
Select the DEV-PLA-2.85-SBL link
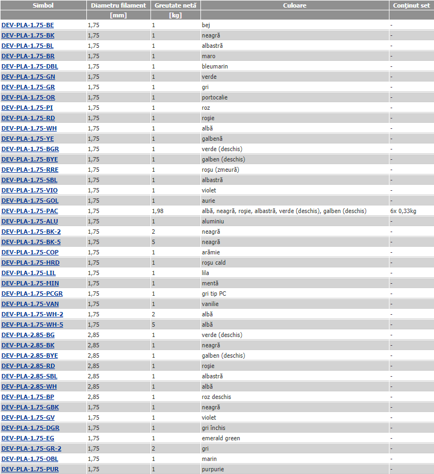click(29, 376)
